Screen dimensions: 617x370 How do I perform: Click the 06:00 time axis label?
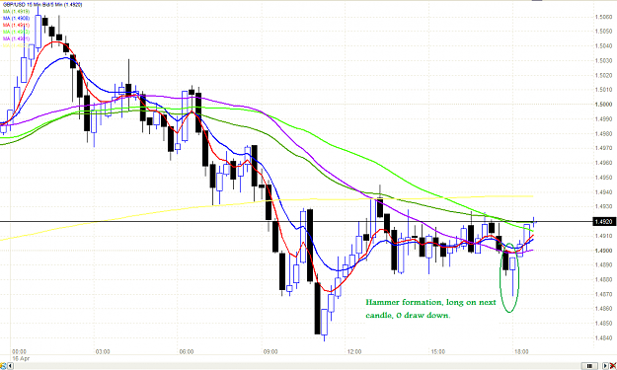pyautogui.click(x=187, y=351)
